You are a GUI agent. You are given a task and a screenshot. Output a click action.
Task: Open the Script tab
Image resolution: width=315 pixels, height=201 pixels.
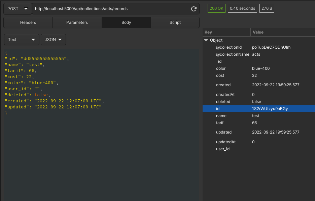175,22
